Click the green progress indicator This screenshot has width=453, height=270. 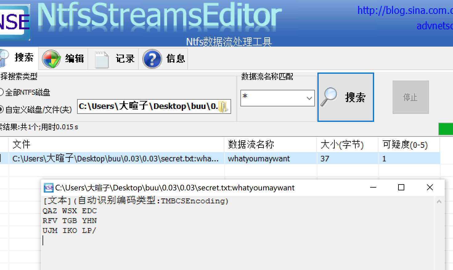[446, 129]
